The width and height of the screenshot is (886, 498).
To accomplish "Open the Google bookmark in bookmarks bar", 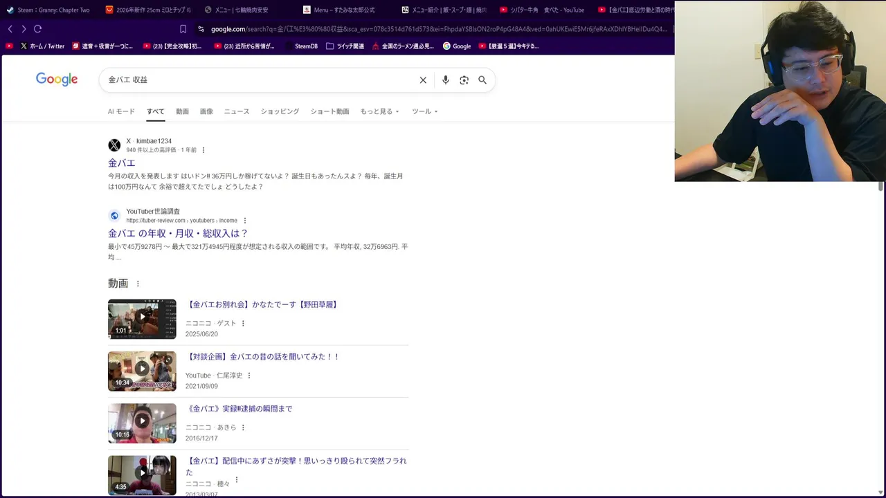I will click(x=457, y=46).
